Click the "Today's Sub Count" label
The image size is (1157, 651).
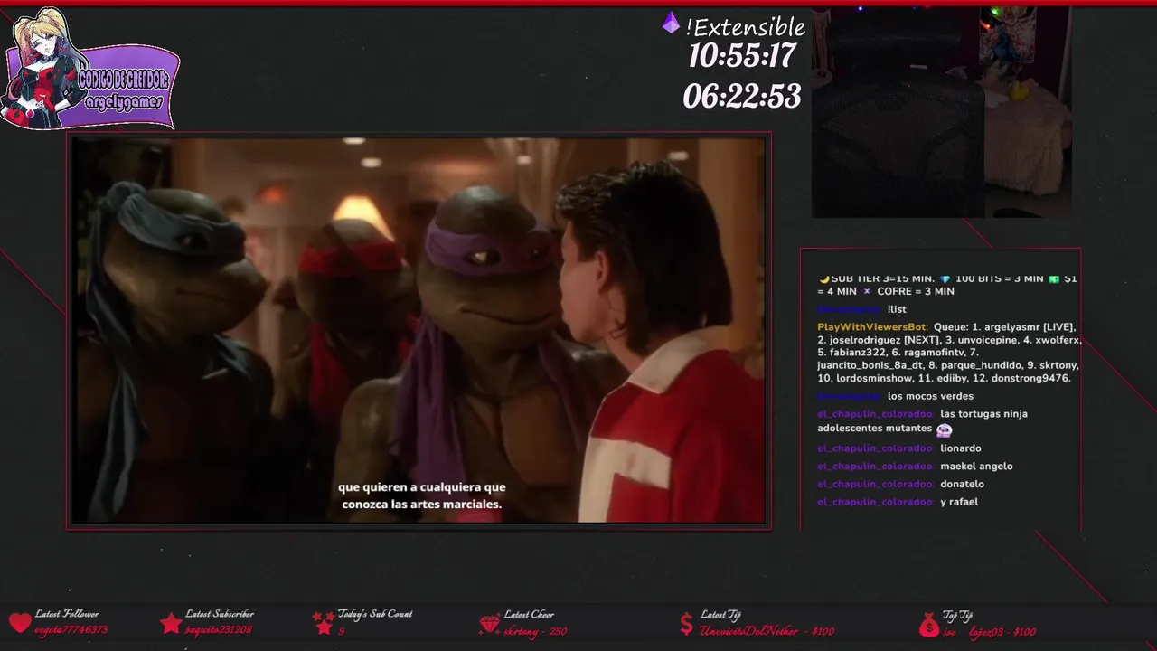375,614
